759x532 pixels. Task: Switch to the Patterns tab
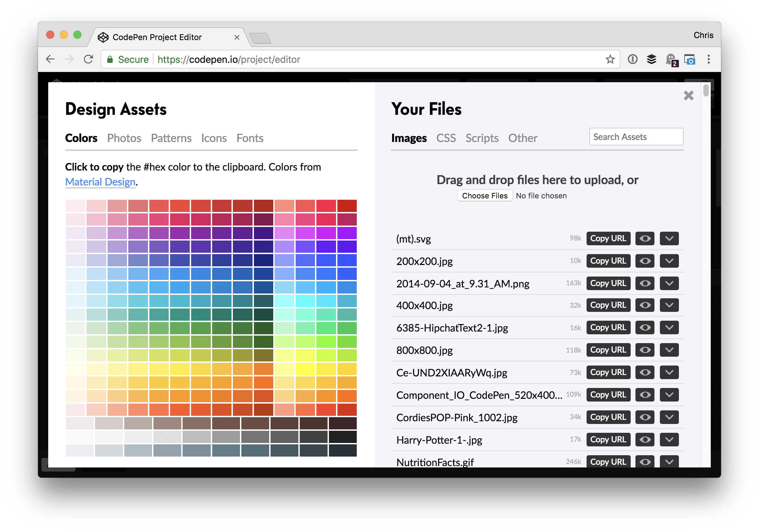171,138
